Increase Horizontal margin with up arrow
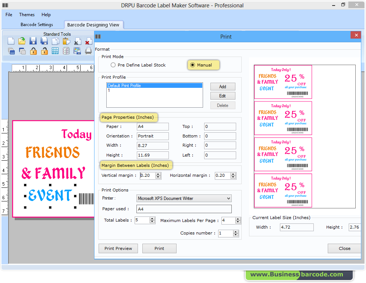 (x=233, y=174)
